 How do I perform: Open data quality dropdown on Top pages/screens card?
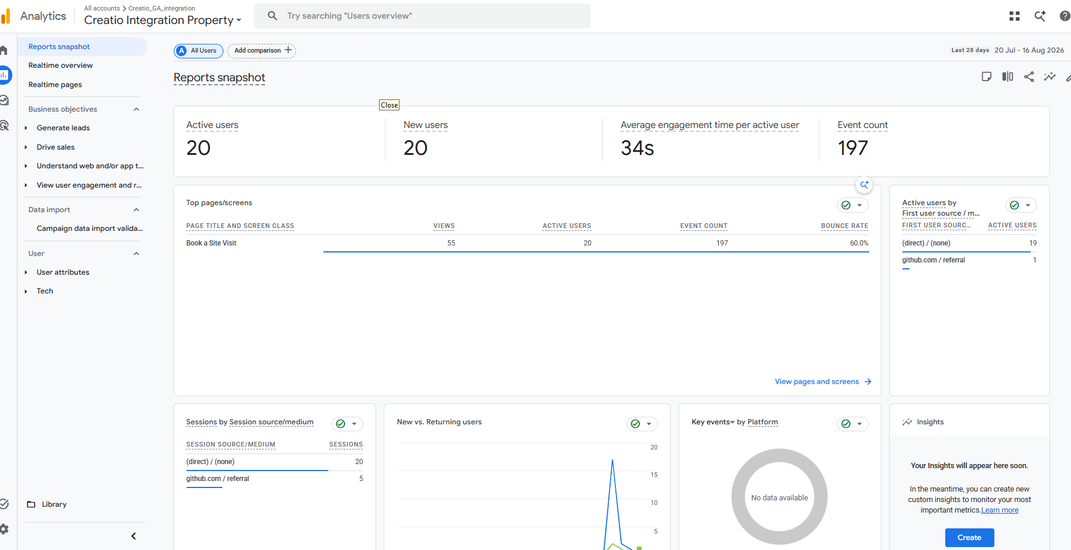coord(852,205)
